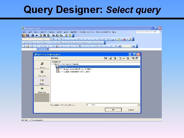Viewport: 184px width, 138px height.
Task: Open the Description / Technical Name dropdown arrow
Action: tap(139, 105)
